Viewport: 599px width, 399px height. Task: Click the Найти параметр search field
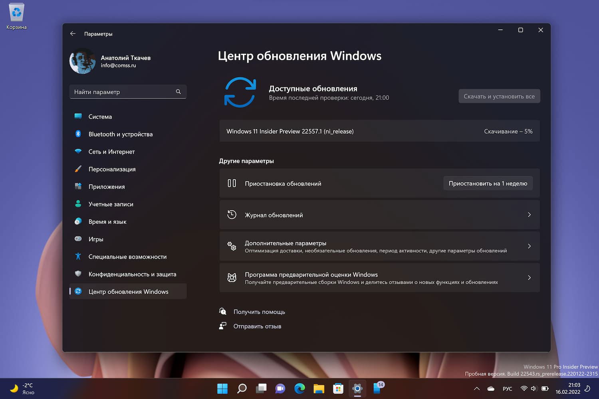click(128, 92)
